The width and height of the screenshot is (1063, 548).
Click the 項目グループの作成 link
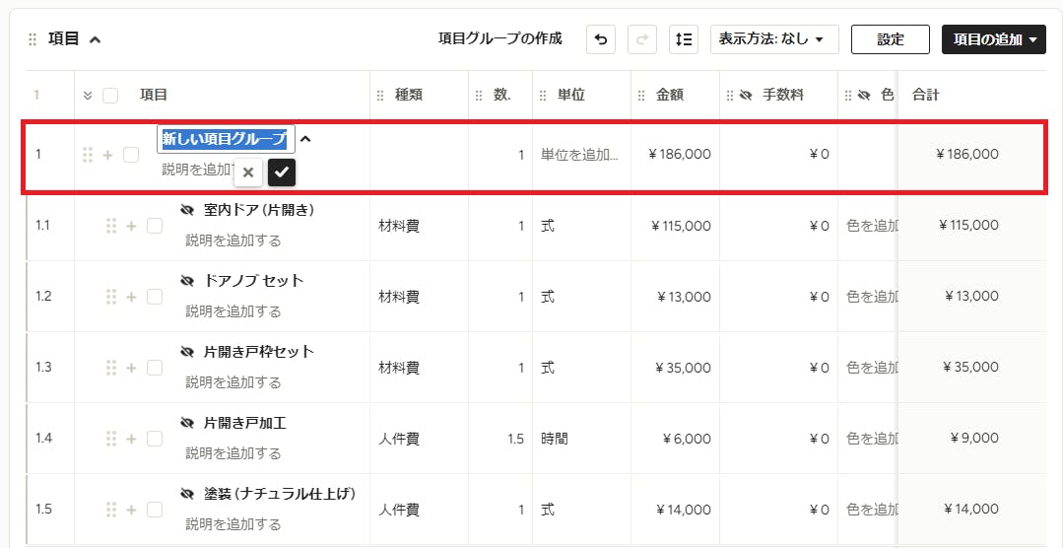[500, 38]
